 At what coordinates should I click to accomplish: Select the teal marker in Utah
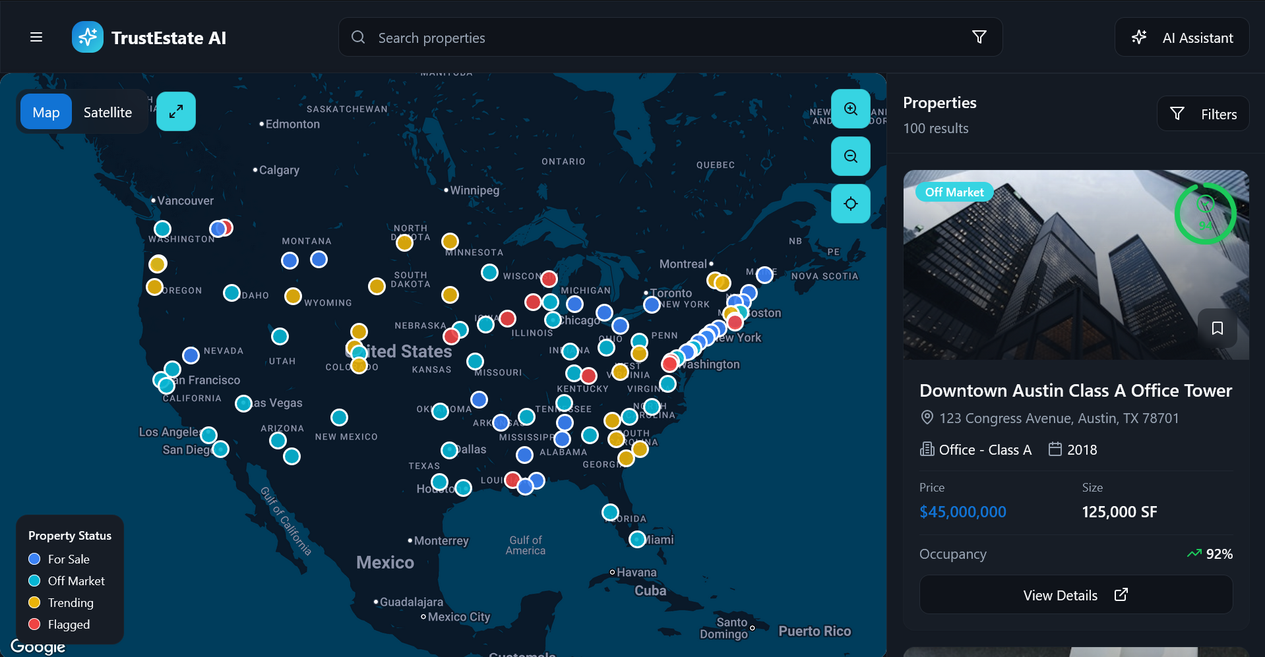pos(280,337)
